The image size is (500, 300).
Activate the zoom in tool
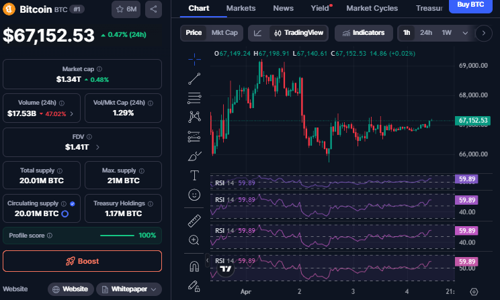pos(194,240)
